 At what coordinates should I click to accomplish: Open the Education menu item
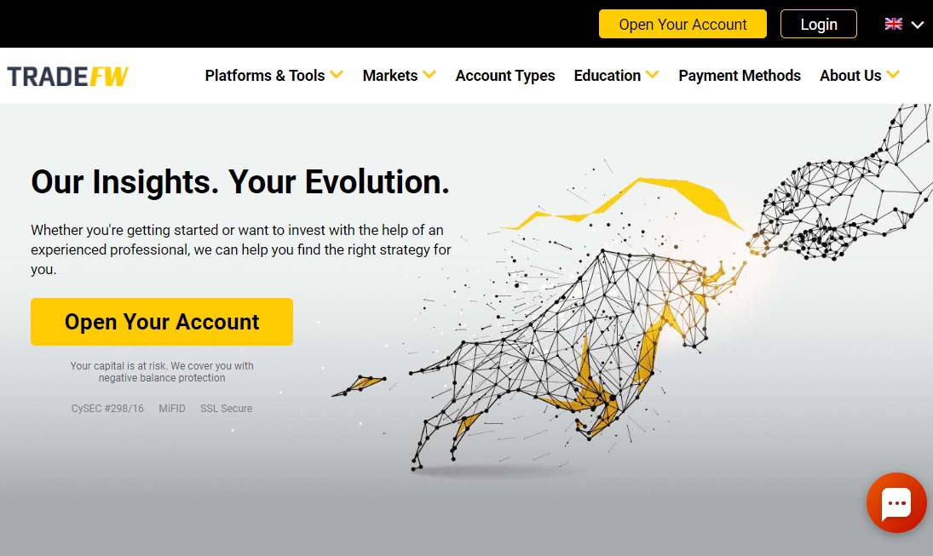tap(607, 76)
